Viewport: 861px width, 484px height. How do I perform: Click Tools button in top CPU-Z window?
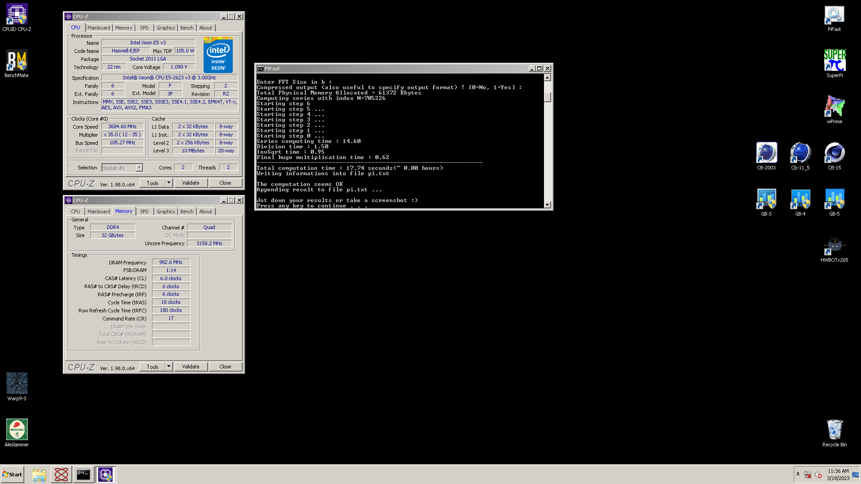click(152, 183)
